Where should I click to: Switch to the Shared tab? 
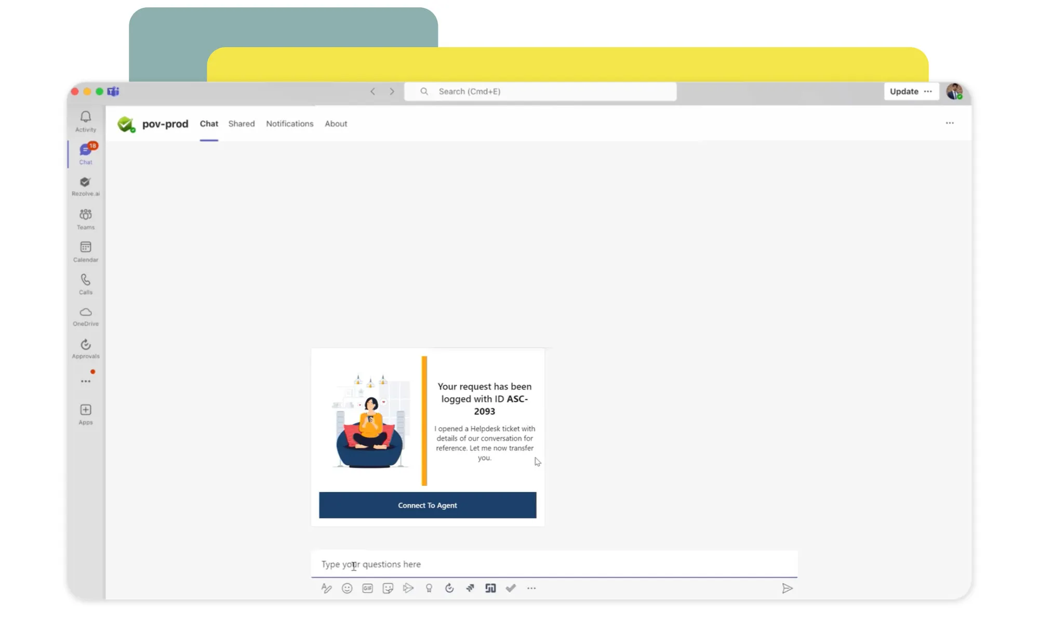(x=242, y=124)
